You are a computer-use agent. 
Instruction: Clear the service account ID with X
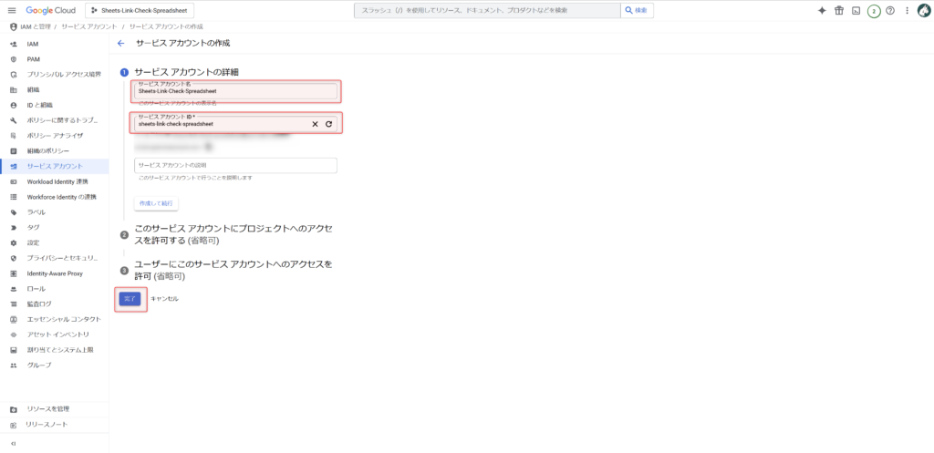click(x=316, y=124)
